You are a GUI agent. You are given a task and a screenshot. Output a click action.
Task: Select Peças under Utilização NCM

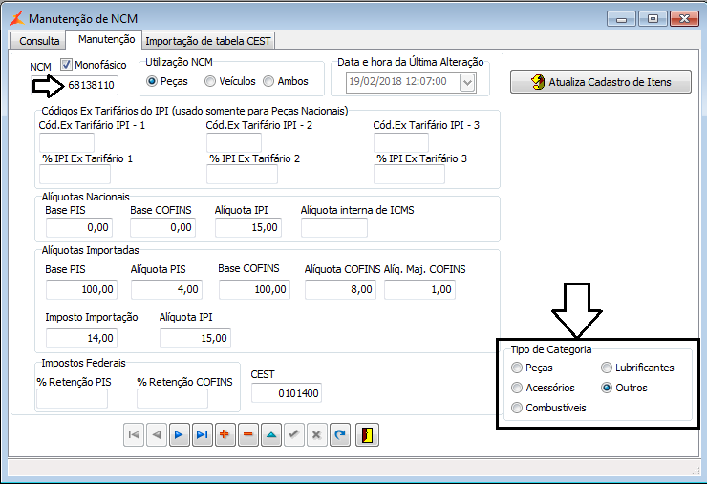tap(152, 81)
